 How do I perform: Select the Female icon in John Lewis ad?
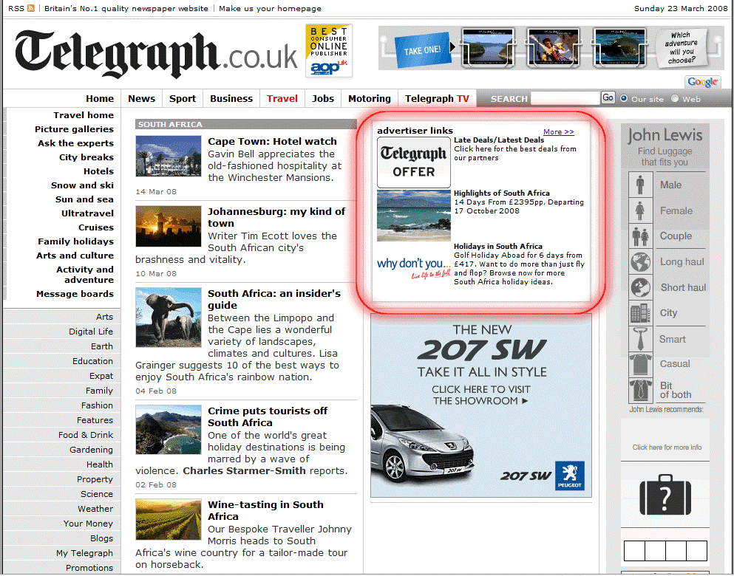(640, 210)
